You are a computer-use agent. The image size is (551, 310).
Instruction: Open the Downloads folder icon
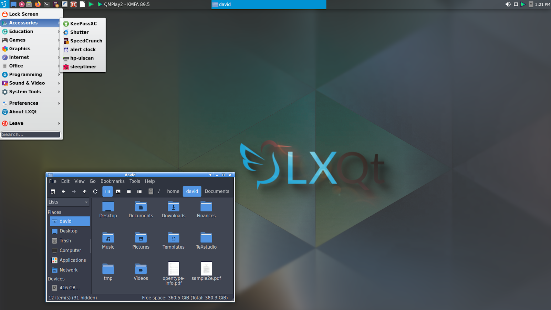click(x=174, y=207)
